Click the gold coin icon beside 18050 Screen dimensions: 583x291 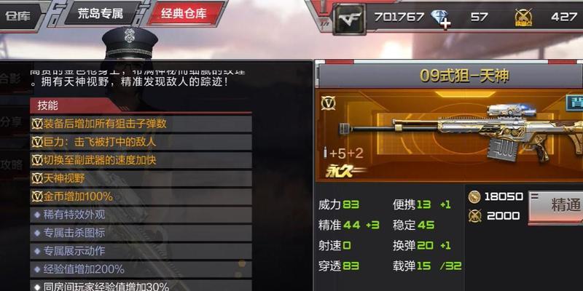tap(474, 196)
